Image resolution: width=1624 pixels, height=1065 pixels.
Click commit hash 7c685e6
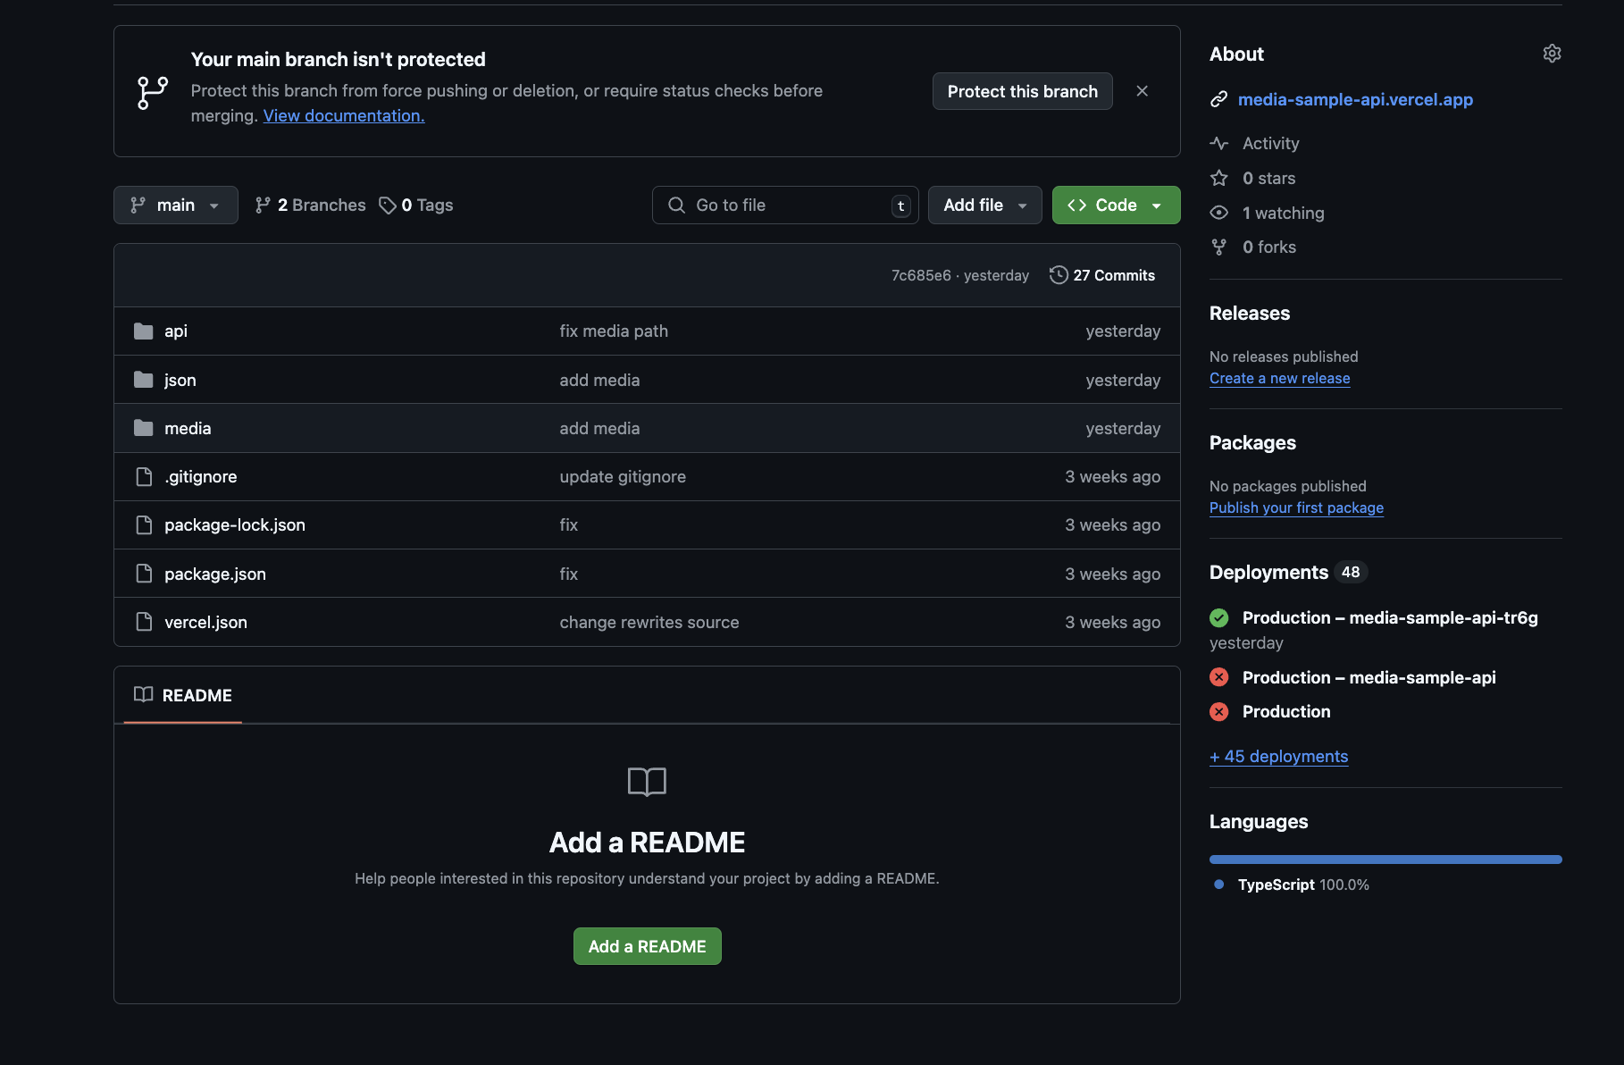tap(921, 275)
